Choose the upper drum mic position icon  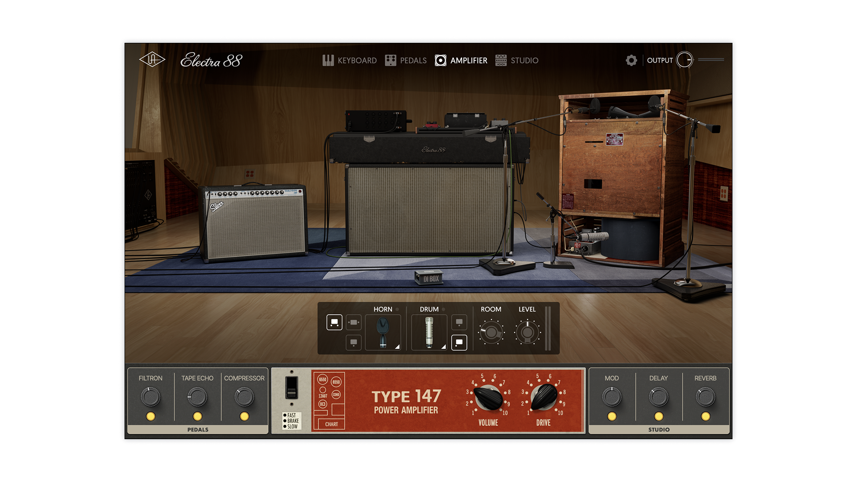tap(459, 322)
